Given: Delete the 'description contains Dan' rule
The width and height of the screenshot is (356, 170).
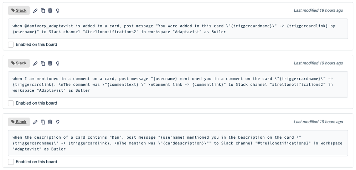Looking at the screenshot, I should (50, 122).
